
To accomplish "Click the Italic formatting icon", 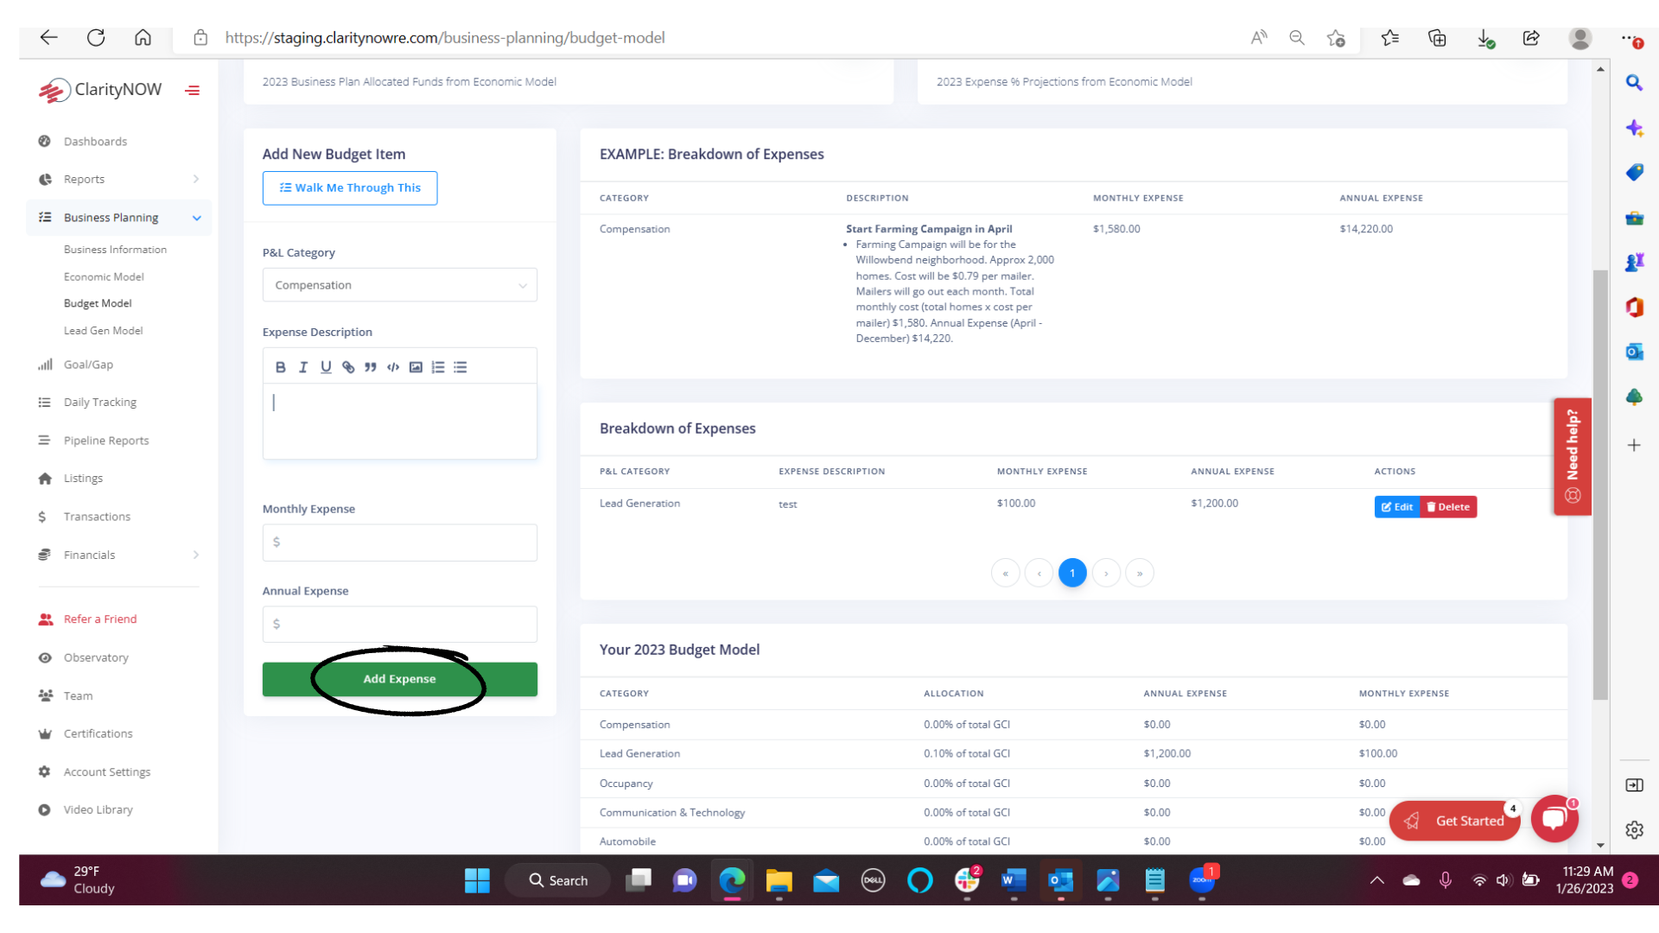I will coord(304,365).
